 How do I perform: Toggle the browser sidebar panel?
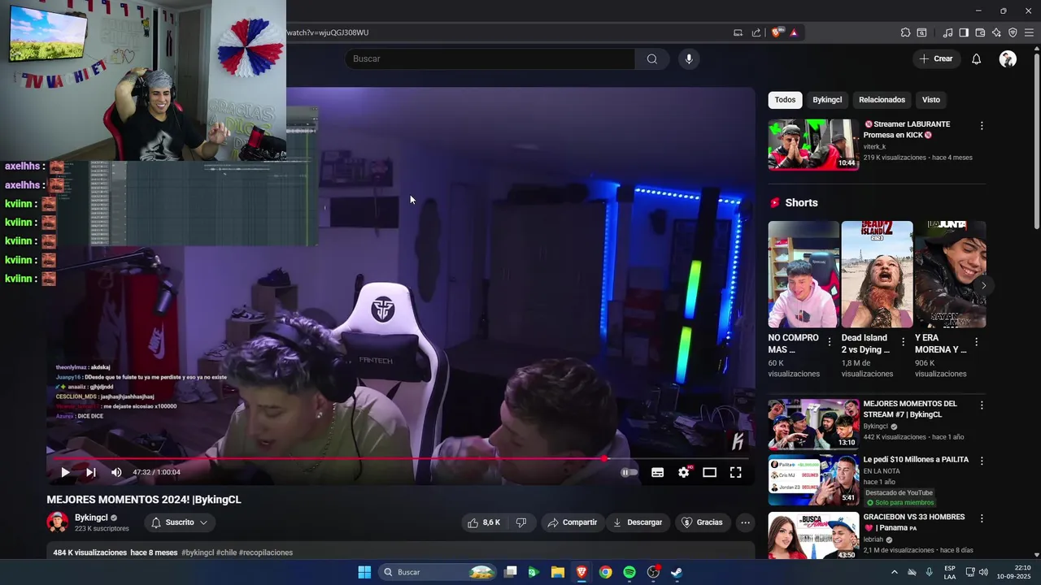tap(964, 32)
